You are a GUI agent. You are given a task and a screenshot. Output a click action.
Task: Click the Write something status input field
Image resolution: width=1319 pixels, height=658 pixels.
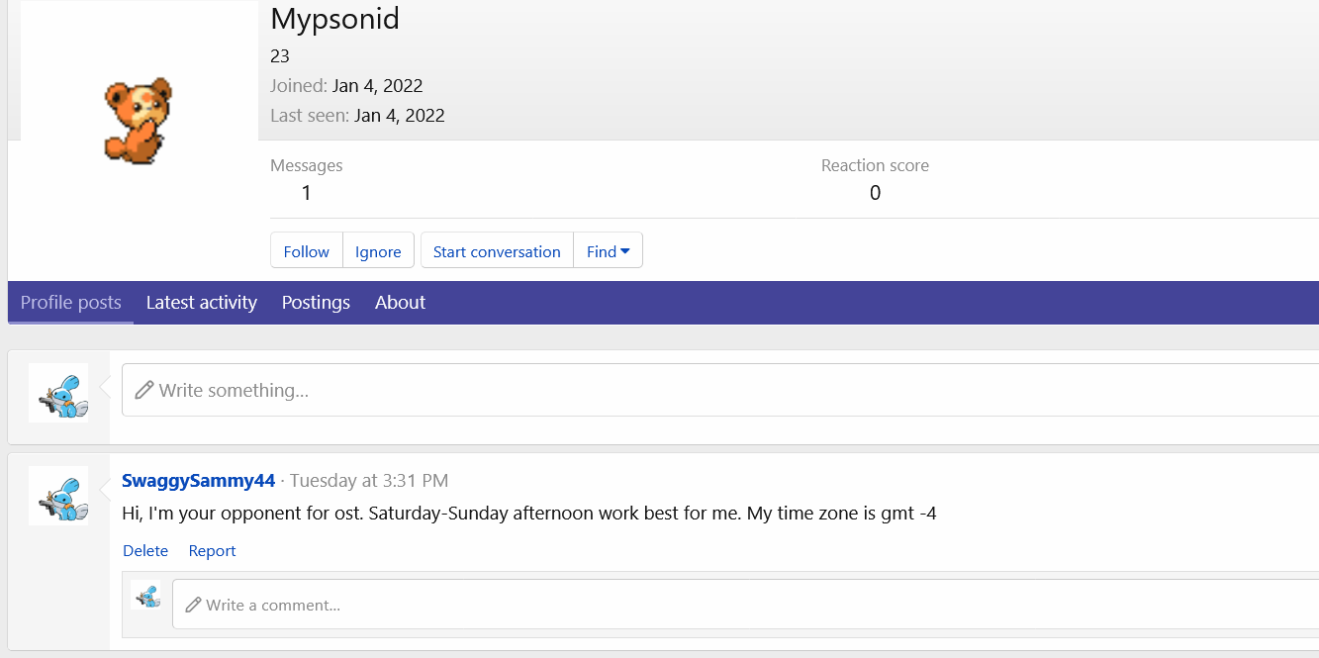pos(594,390)
